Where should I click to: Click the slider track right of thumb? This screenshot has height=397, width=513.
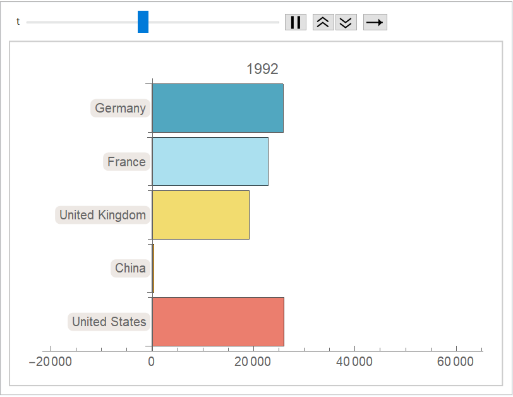[215, 22]
